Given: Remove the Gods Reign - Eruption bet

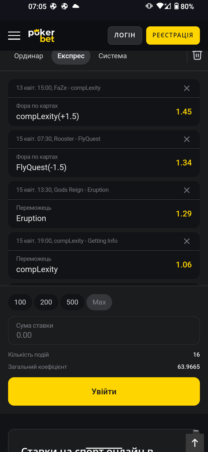Looking at the screenshot, I should 187,190.
